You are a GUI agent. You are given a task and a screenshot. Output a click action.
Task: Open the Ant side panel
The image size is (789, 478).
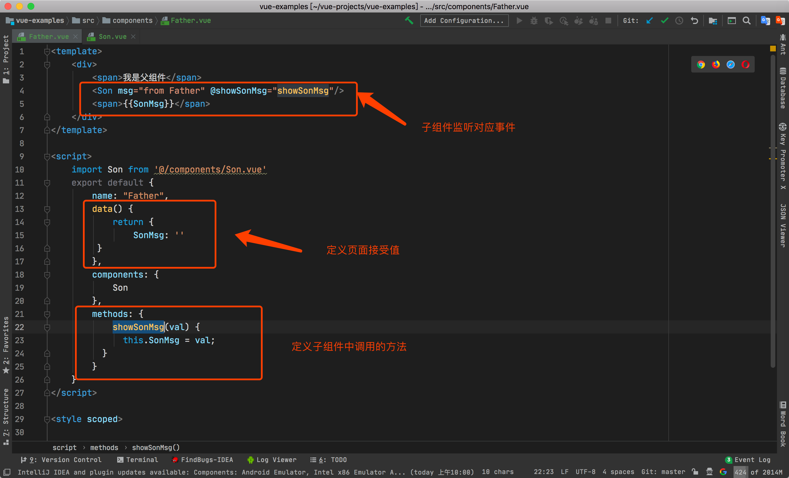[x=783, y=45]
